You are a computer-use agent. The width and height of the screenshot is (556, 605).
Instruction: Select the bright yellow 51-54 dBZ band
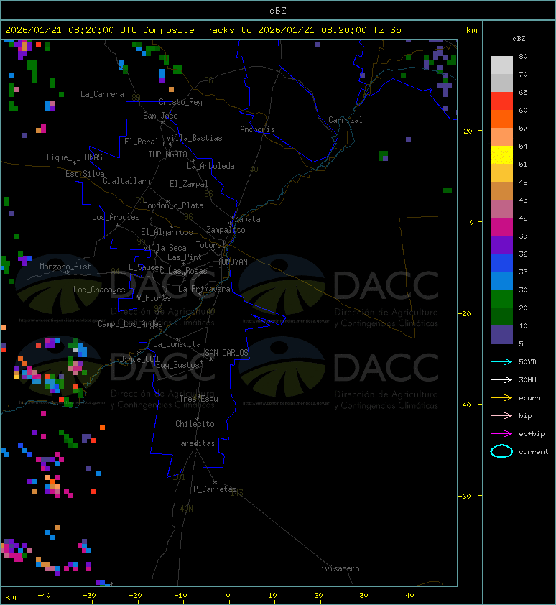pyautogui.click(x=501, y=155)
